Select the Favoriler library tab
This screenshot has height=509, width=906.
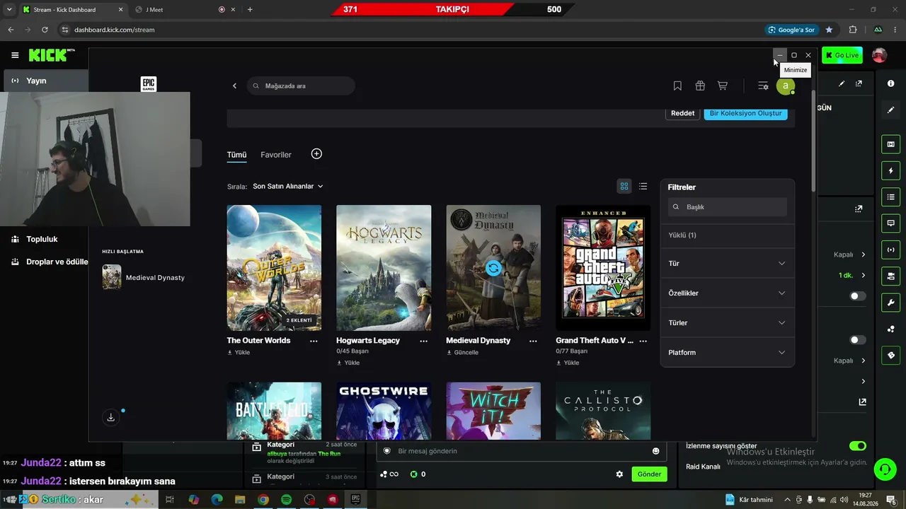(x=276, y=155)
